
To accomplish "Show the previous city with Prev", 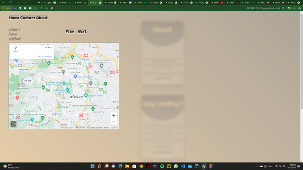I will 70,32.
